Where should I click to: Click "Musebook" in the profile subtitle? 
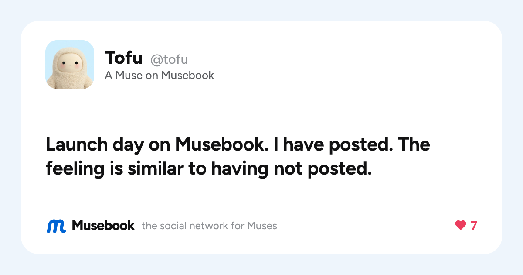tap(187, 76)
